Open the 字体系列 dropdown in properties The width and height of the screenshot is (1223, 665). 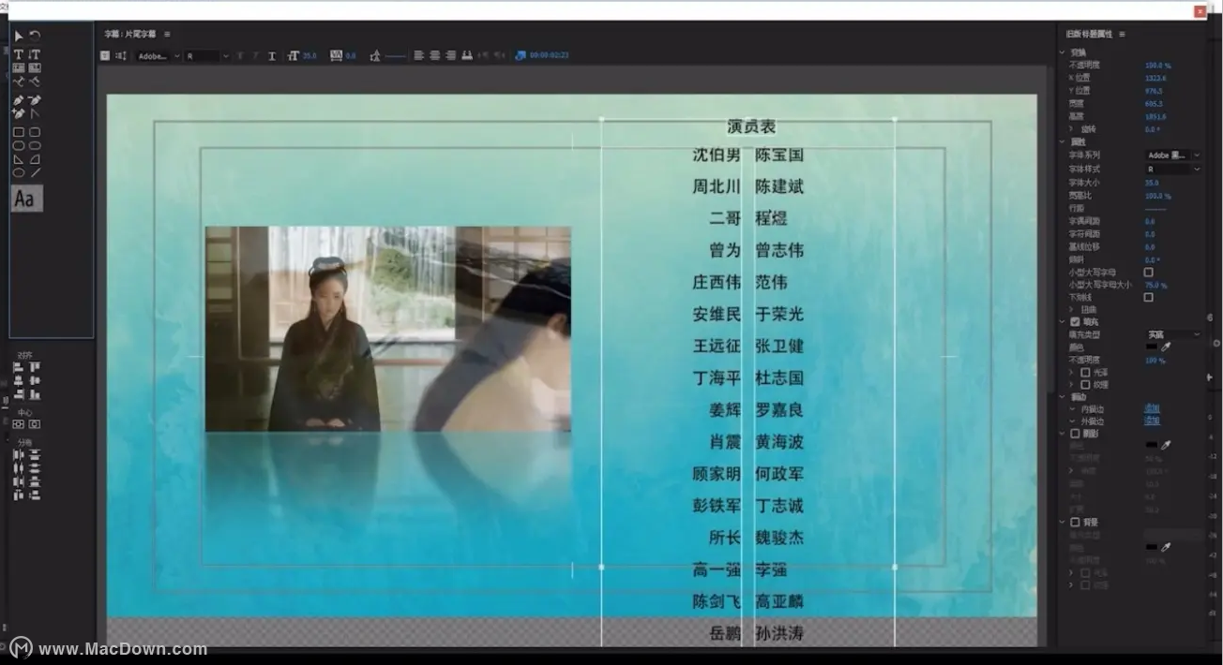pos(1173,155)
